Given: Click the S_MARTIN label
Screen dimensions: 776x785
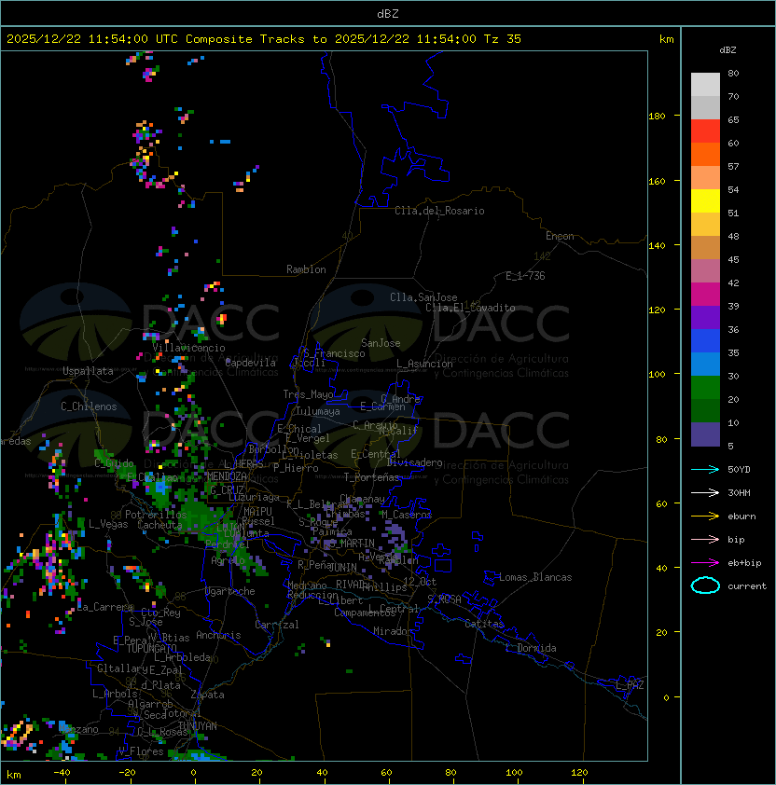Looking at the screenshot, I should 353,544.
